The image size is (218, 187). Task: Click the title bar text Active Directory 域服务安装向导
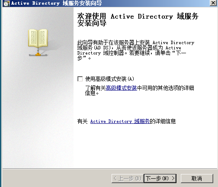tap(57, 3)
